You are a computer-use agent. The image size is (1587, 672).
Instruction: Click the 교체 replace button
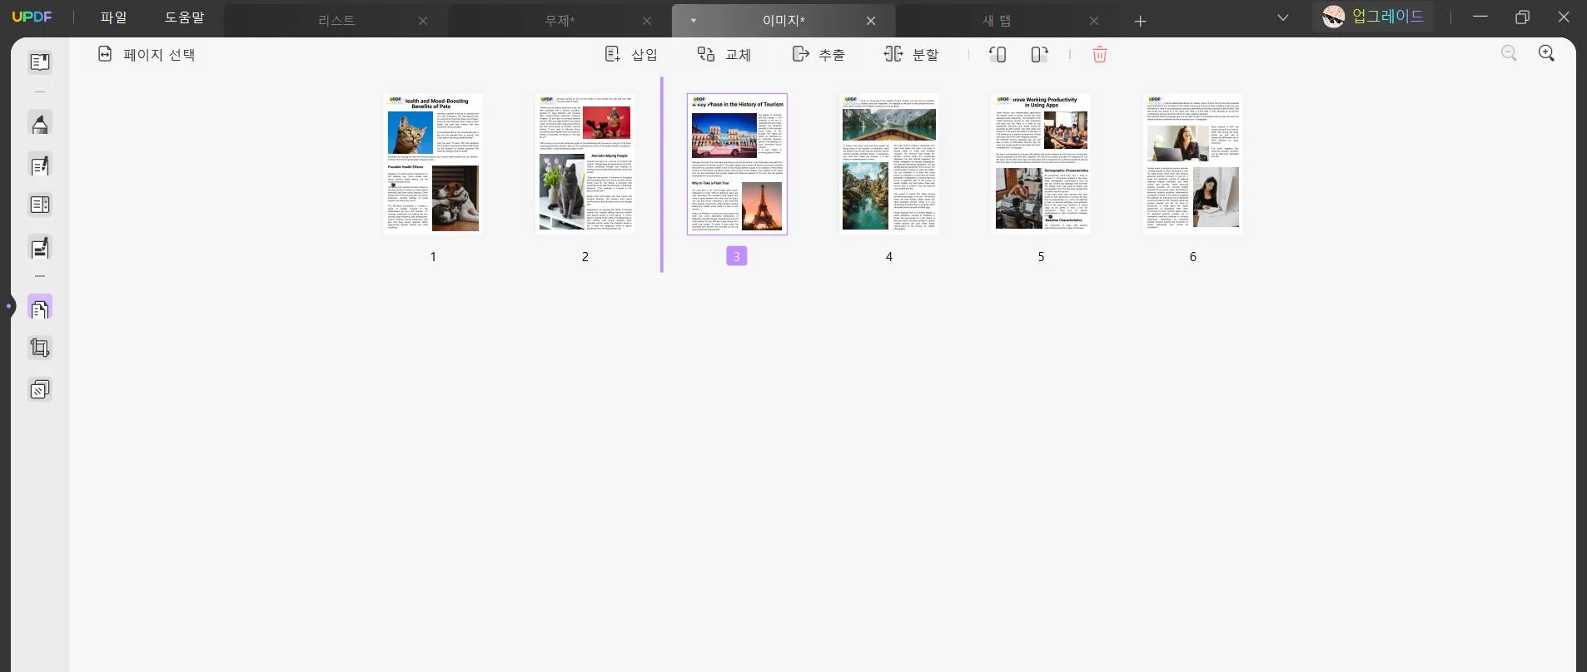tap(724, 55)
